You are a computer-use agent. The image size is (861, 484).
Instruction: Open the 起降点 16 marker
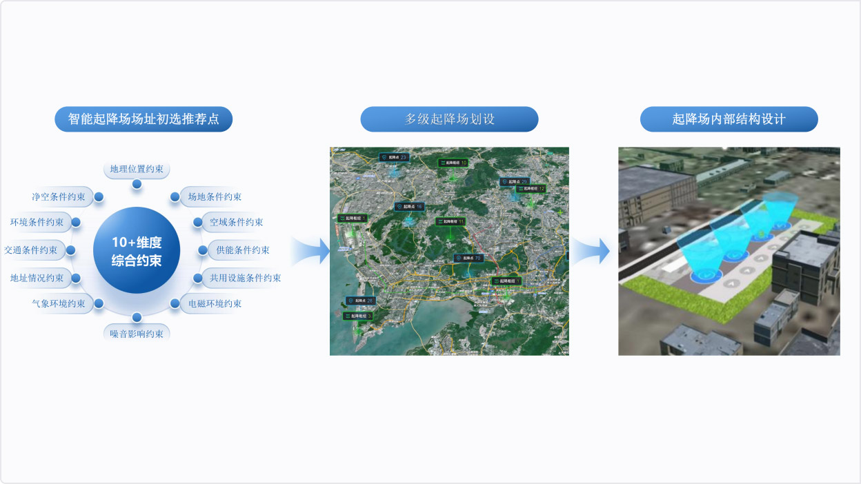tap(409, 206)
